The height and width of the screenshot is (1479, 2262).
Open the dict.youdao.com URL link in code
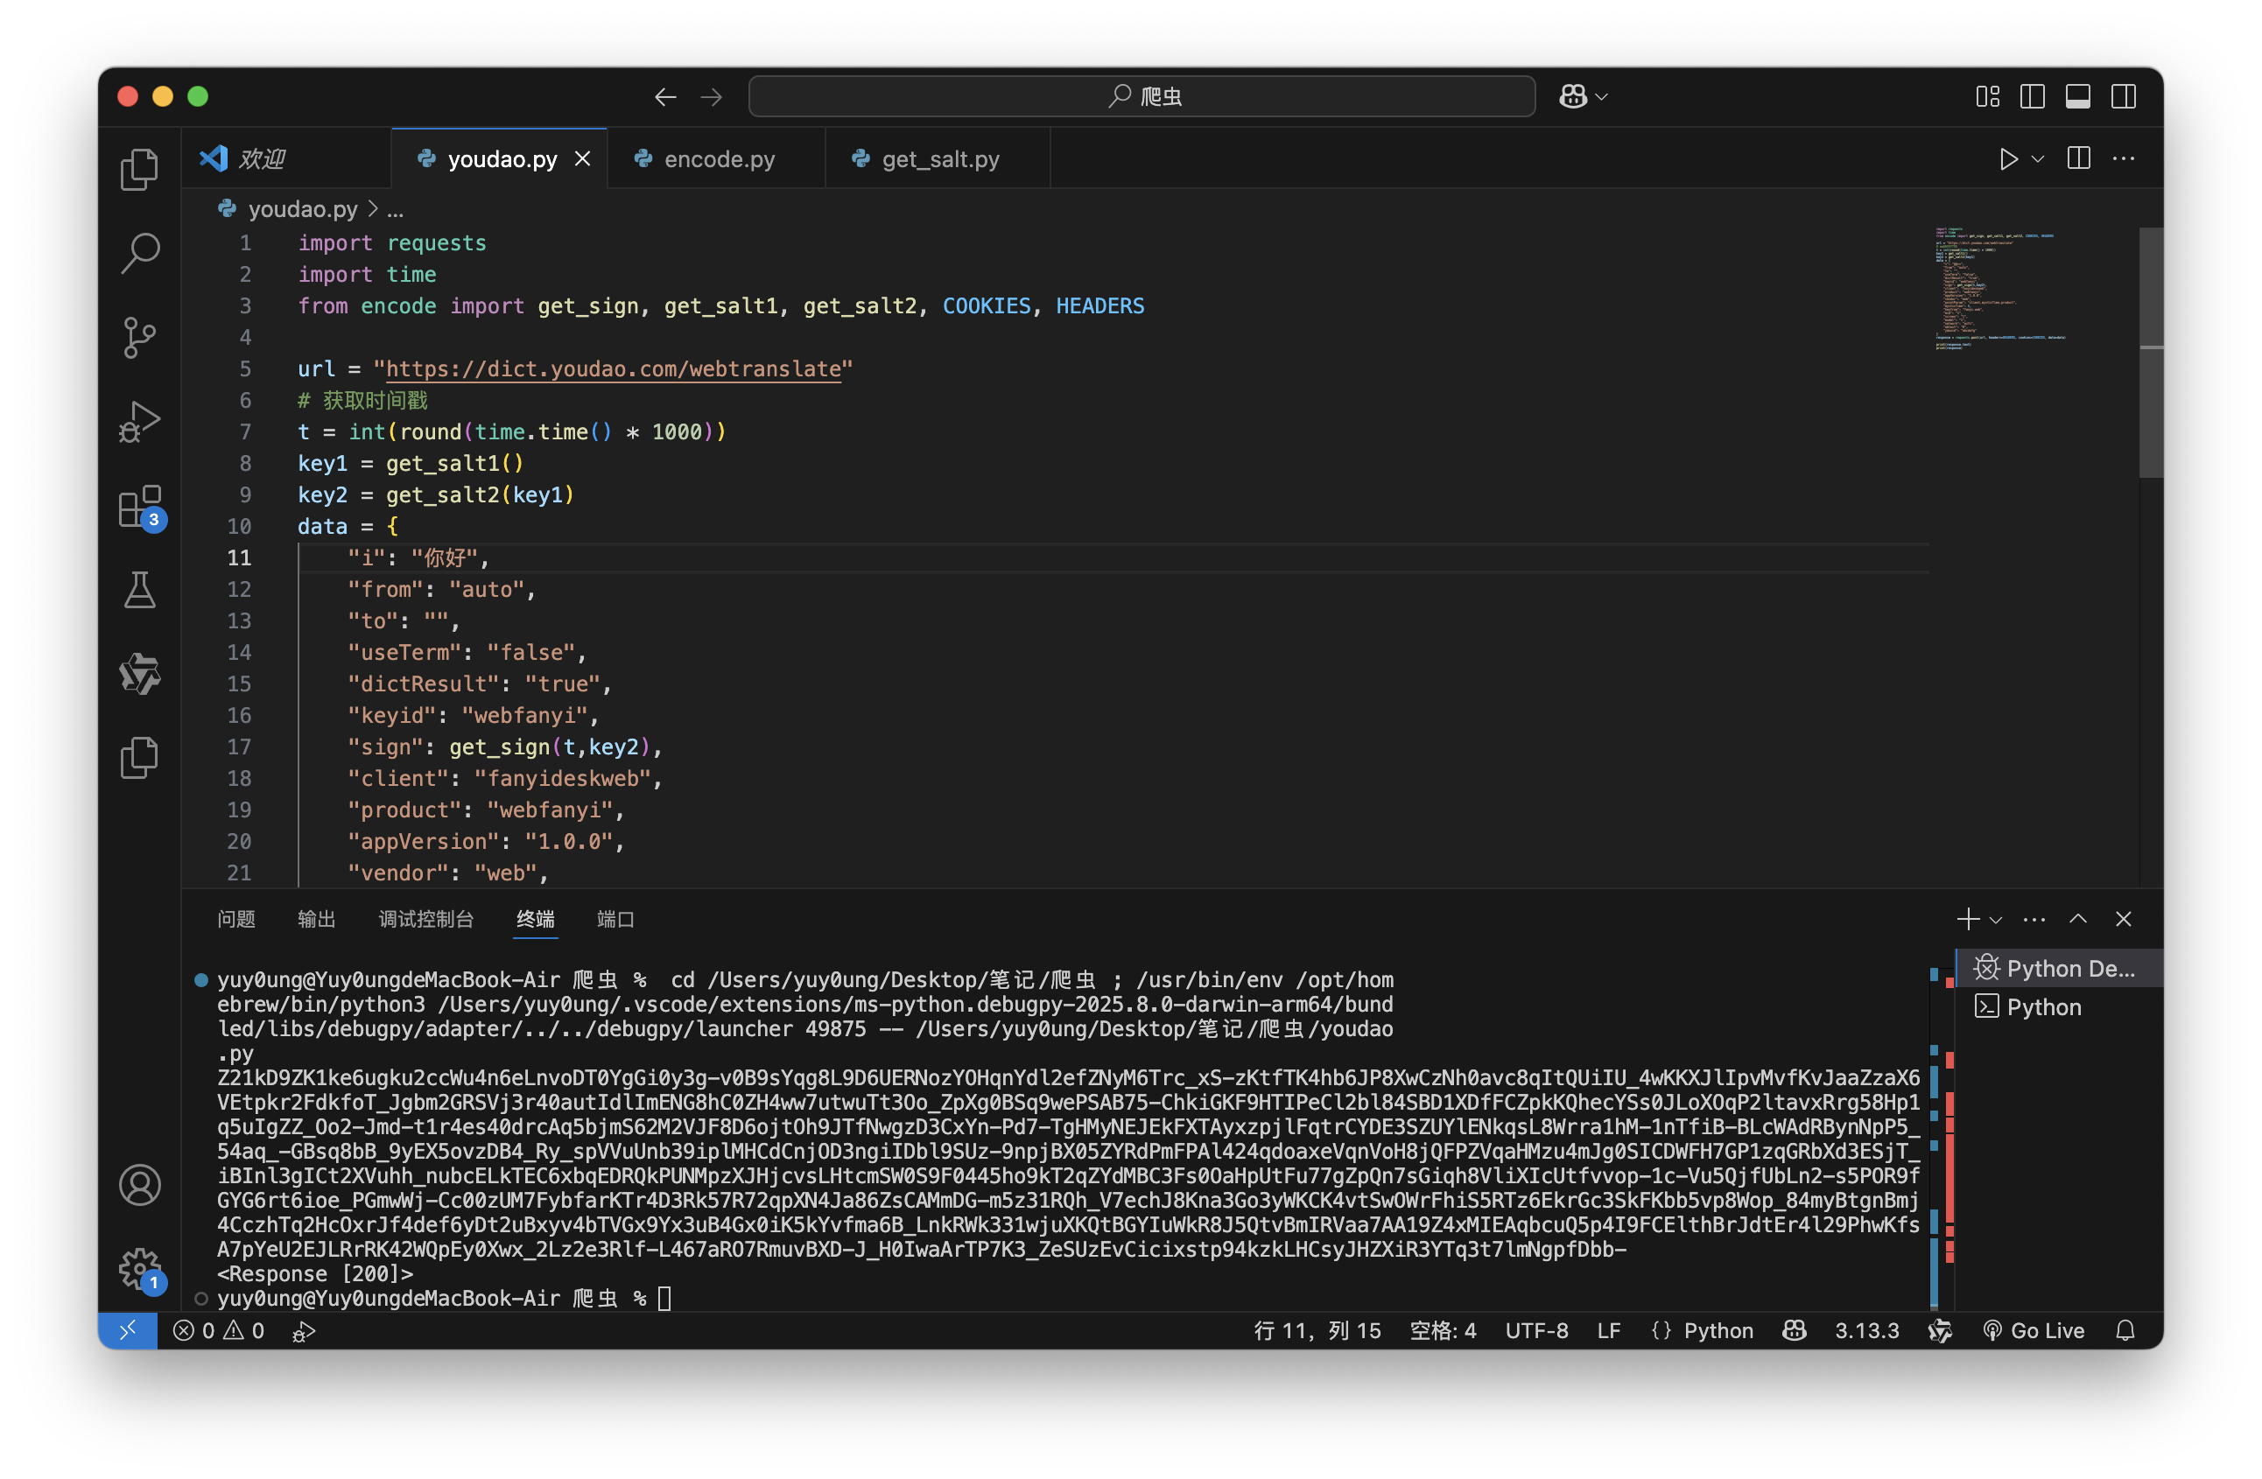tap(613, 368)
